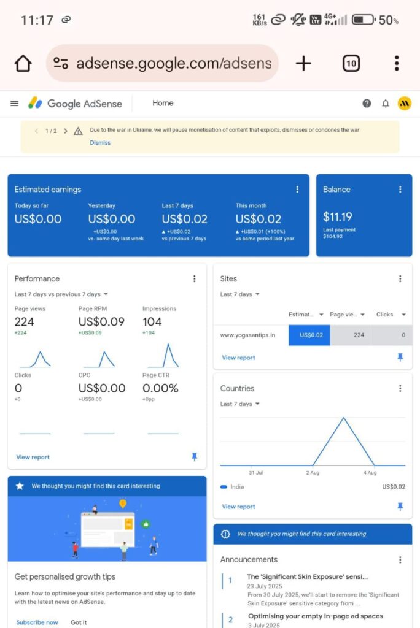Tap the site settings icon in address bar
The width and height of the screenshot is (420, 628).
click(61, 63)
